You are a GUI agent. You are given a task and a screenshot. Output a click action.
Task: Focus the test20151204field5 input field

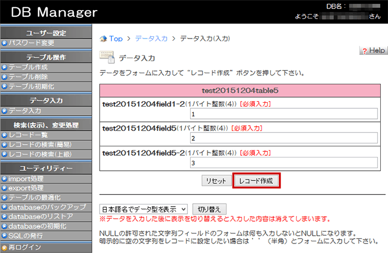click(x=283, y=139)
